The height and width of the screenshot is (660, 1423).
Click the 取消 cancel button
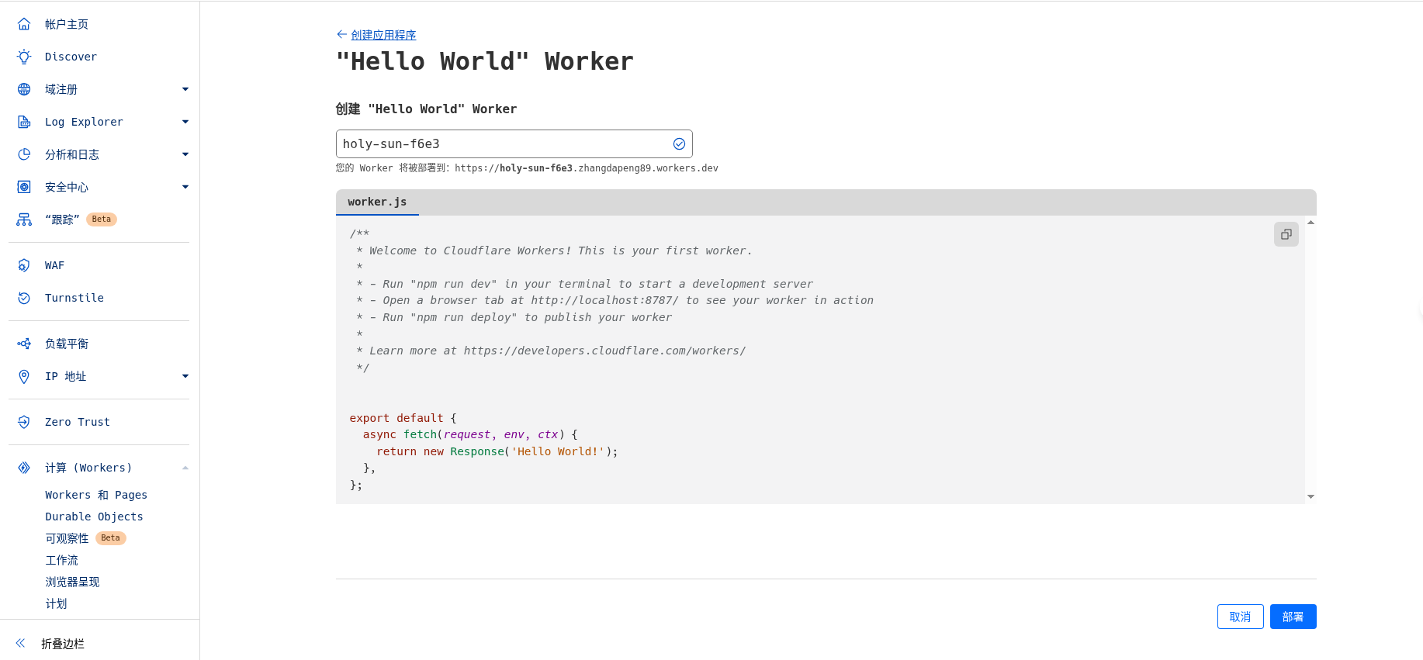1240,617
